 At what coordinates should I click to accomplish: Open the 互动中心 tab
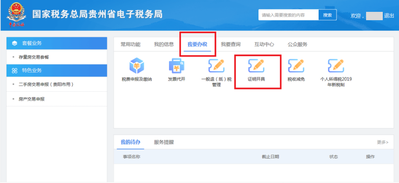pos(264,44)
